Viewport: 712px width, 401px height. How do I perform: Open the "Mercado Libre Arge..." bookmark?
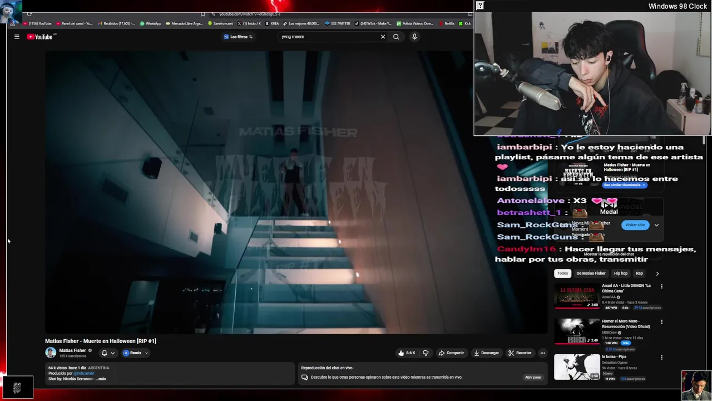(x=184, y=23)
